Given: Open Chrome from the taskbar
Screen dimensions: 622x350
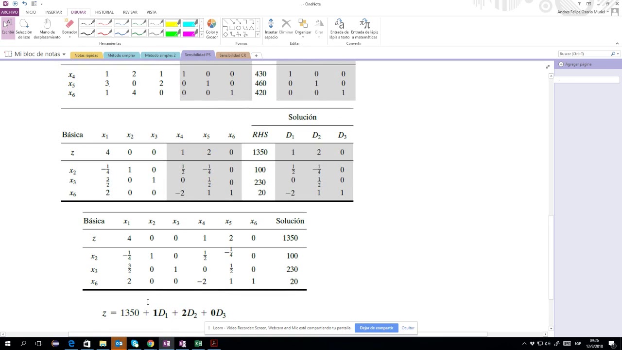Looking at the screenshot, I should point(151,344).
